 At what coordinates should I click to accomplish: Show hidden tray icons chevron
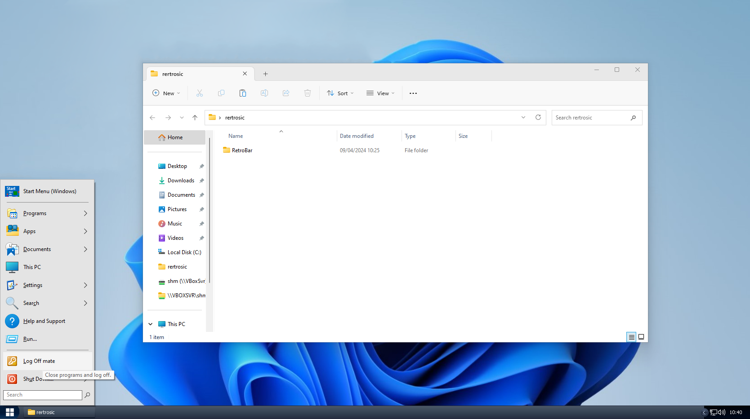(x=705, y=412)
